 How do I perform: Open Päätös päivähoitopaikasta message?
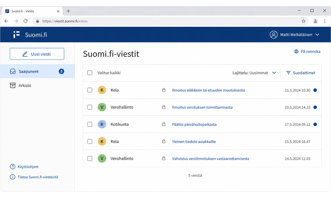click(194, 124)
